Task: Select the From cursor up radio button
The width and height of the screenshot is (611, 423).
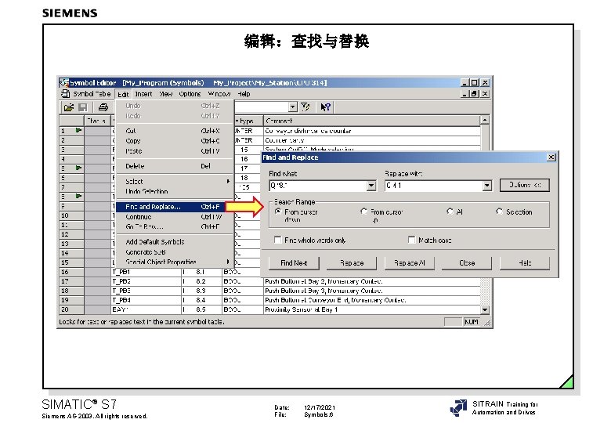Action: coord(364,211)
